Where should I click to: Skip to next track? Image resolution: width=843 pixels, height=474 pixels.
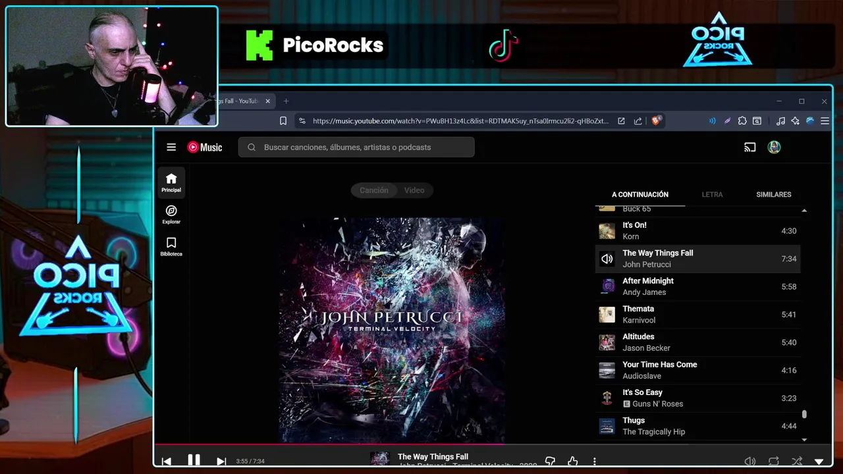coord(221,461)
